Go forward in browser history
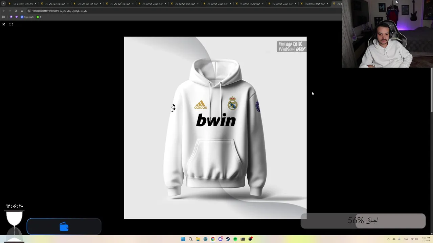The width and height of the screenshot is (433, 243). (9, 11)
